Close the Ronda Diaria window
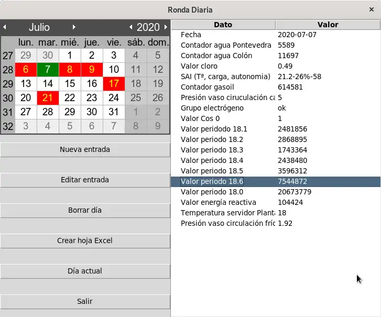Screen dimensions: 381x317 (371, 9)
